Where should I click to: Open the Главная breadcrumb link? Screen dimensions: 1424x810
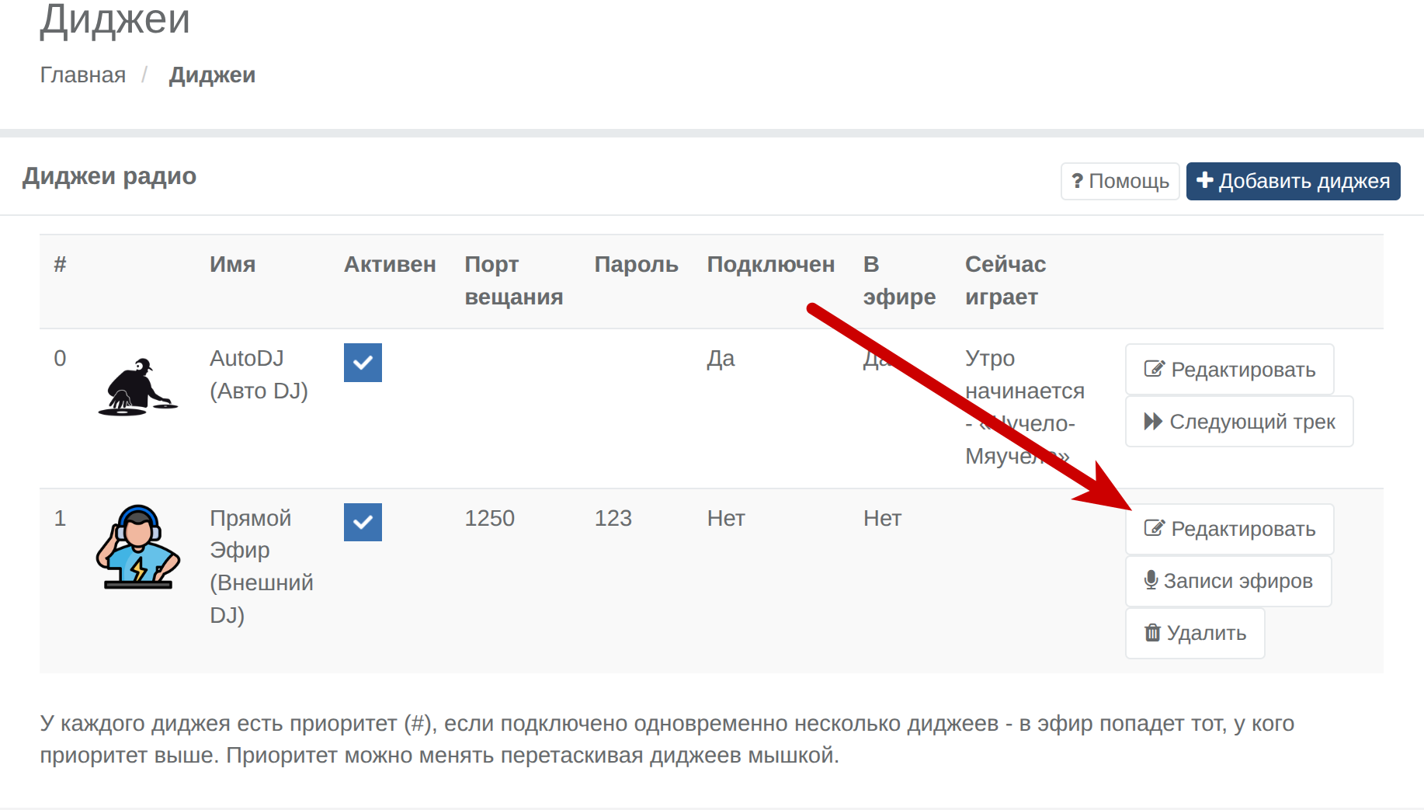pyautogui.click(x=82, y=75)
